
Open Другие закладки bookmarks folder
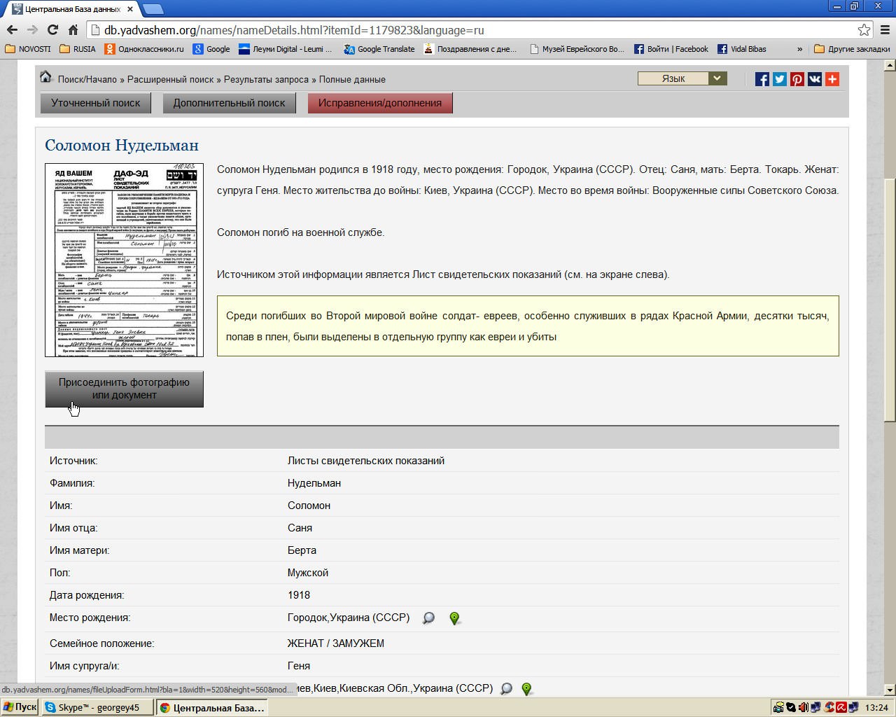pyautogui.click(x=852, y=49)
